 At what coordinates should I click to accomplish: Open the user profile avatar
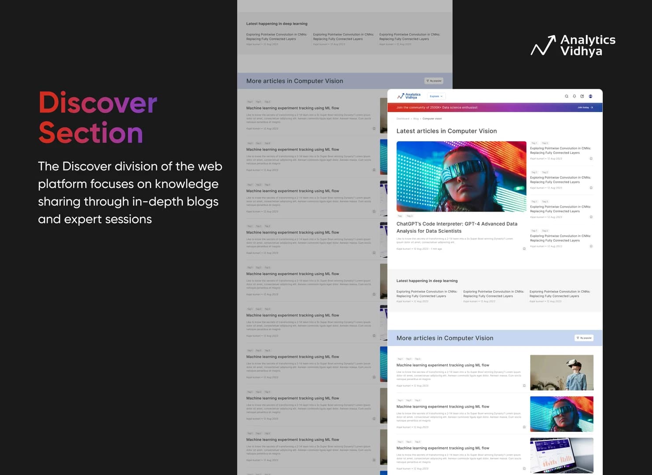[x=590, y=96]
